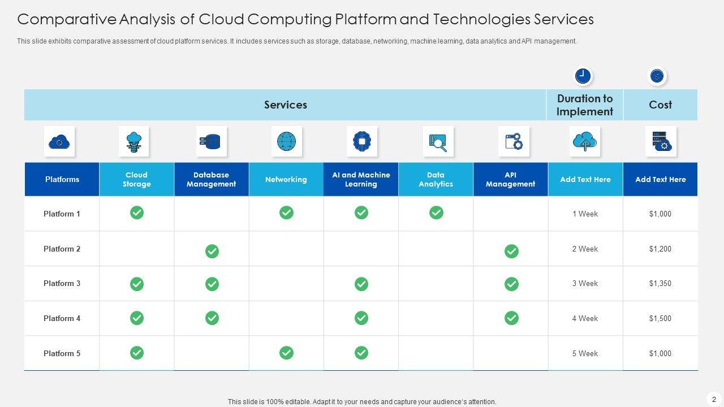Click the footer note "This slide is 100% editable"
Viewport: 724px width, 407px height.
click(x=362, y=402)
